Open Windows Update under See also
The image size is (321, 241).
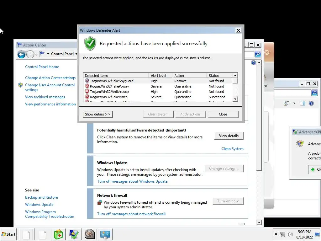tap(39, 205)
